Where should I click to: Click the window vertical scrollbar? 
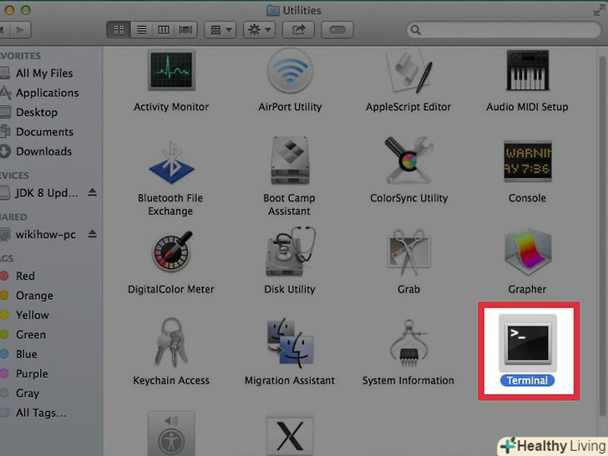tap(602, 236)
